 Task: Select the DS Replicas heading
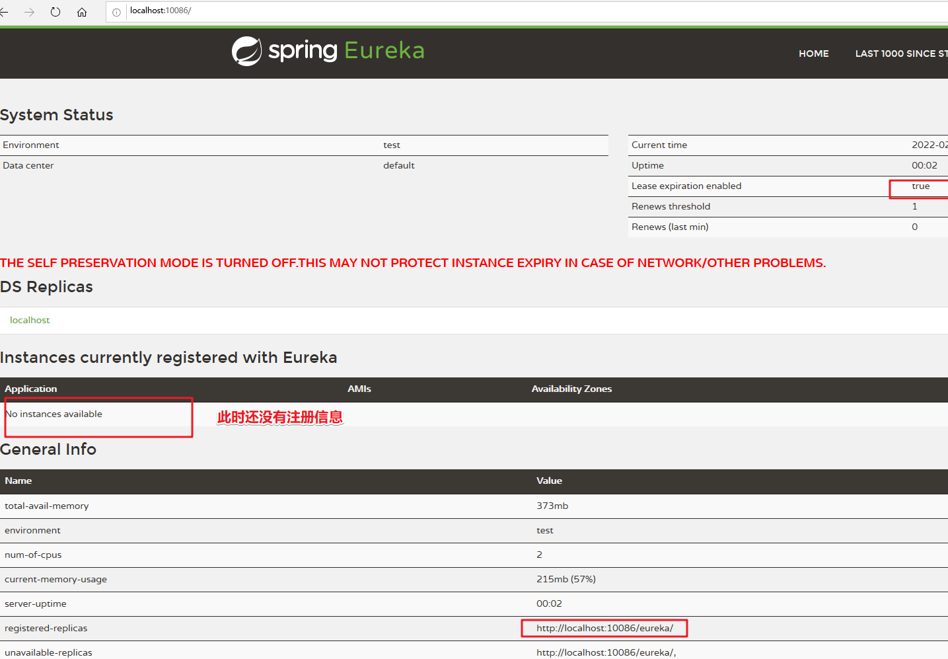click(x=46, y=287)
